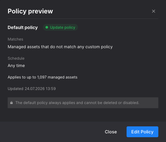Click the Schedule label
Viewport: 166px width, 142px height.
[16, 58]
